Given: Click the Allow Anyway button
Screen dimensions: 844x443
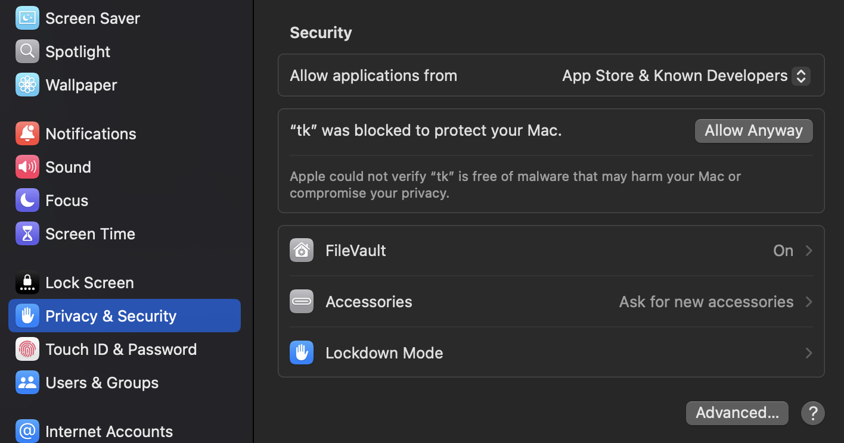Looking at the screenshot, I should (x=753, y=130).
